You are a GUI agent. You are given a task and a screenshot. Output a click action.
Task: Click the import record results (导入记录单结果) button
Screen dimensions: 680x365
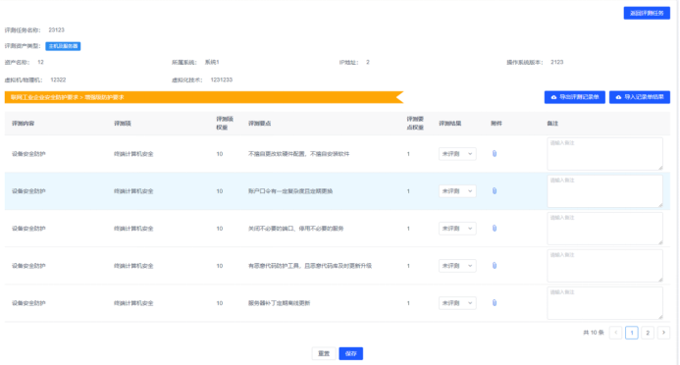[639, 97]
